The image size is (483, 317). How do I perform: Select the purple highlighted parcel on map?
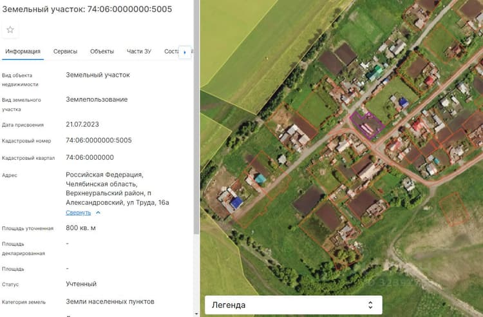367,125
